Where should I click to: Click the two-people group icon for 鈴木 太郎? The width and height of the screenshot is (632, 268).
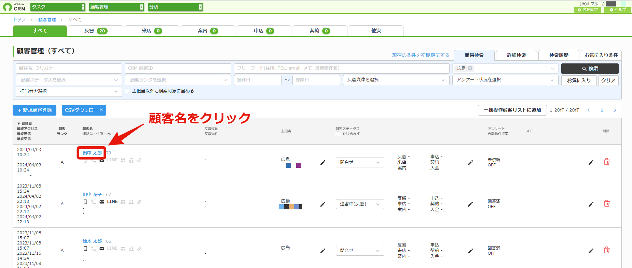coord(123,249)
